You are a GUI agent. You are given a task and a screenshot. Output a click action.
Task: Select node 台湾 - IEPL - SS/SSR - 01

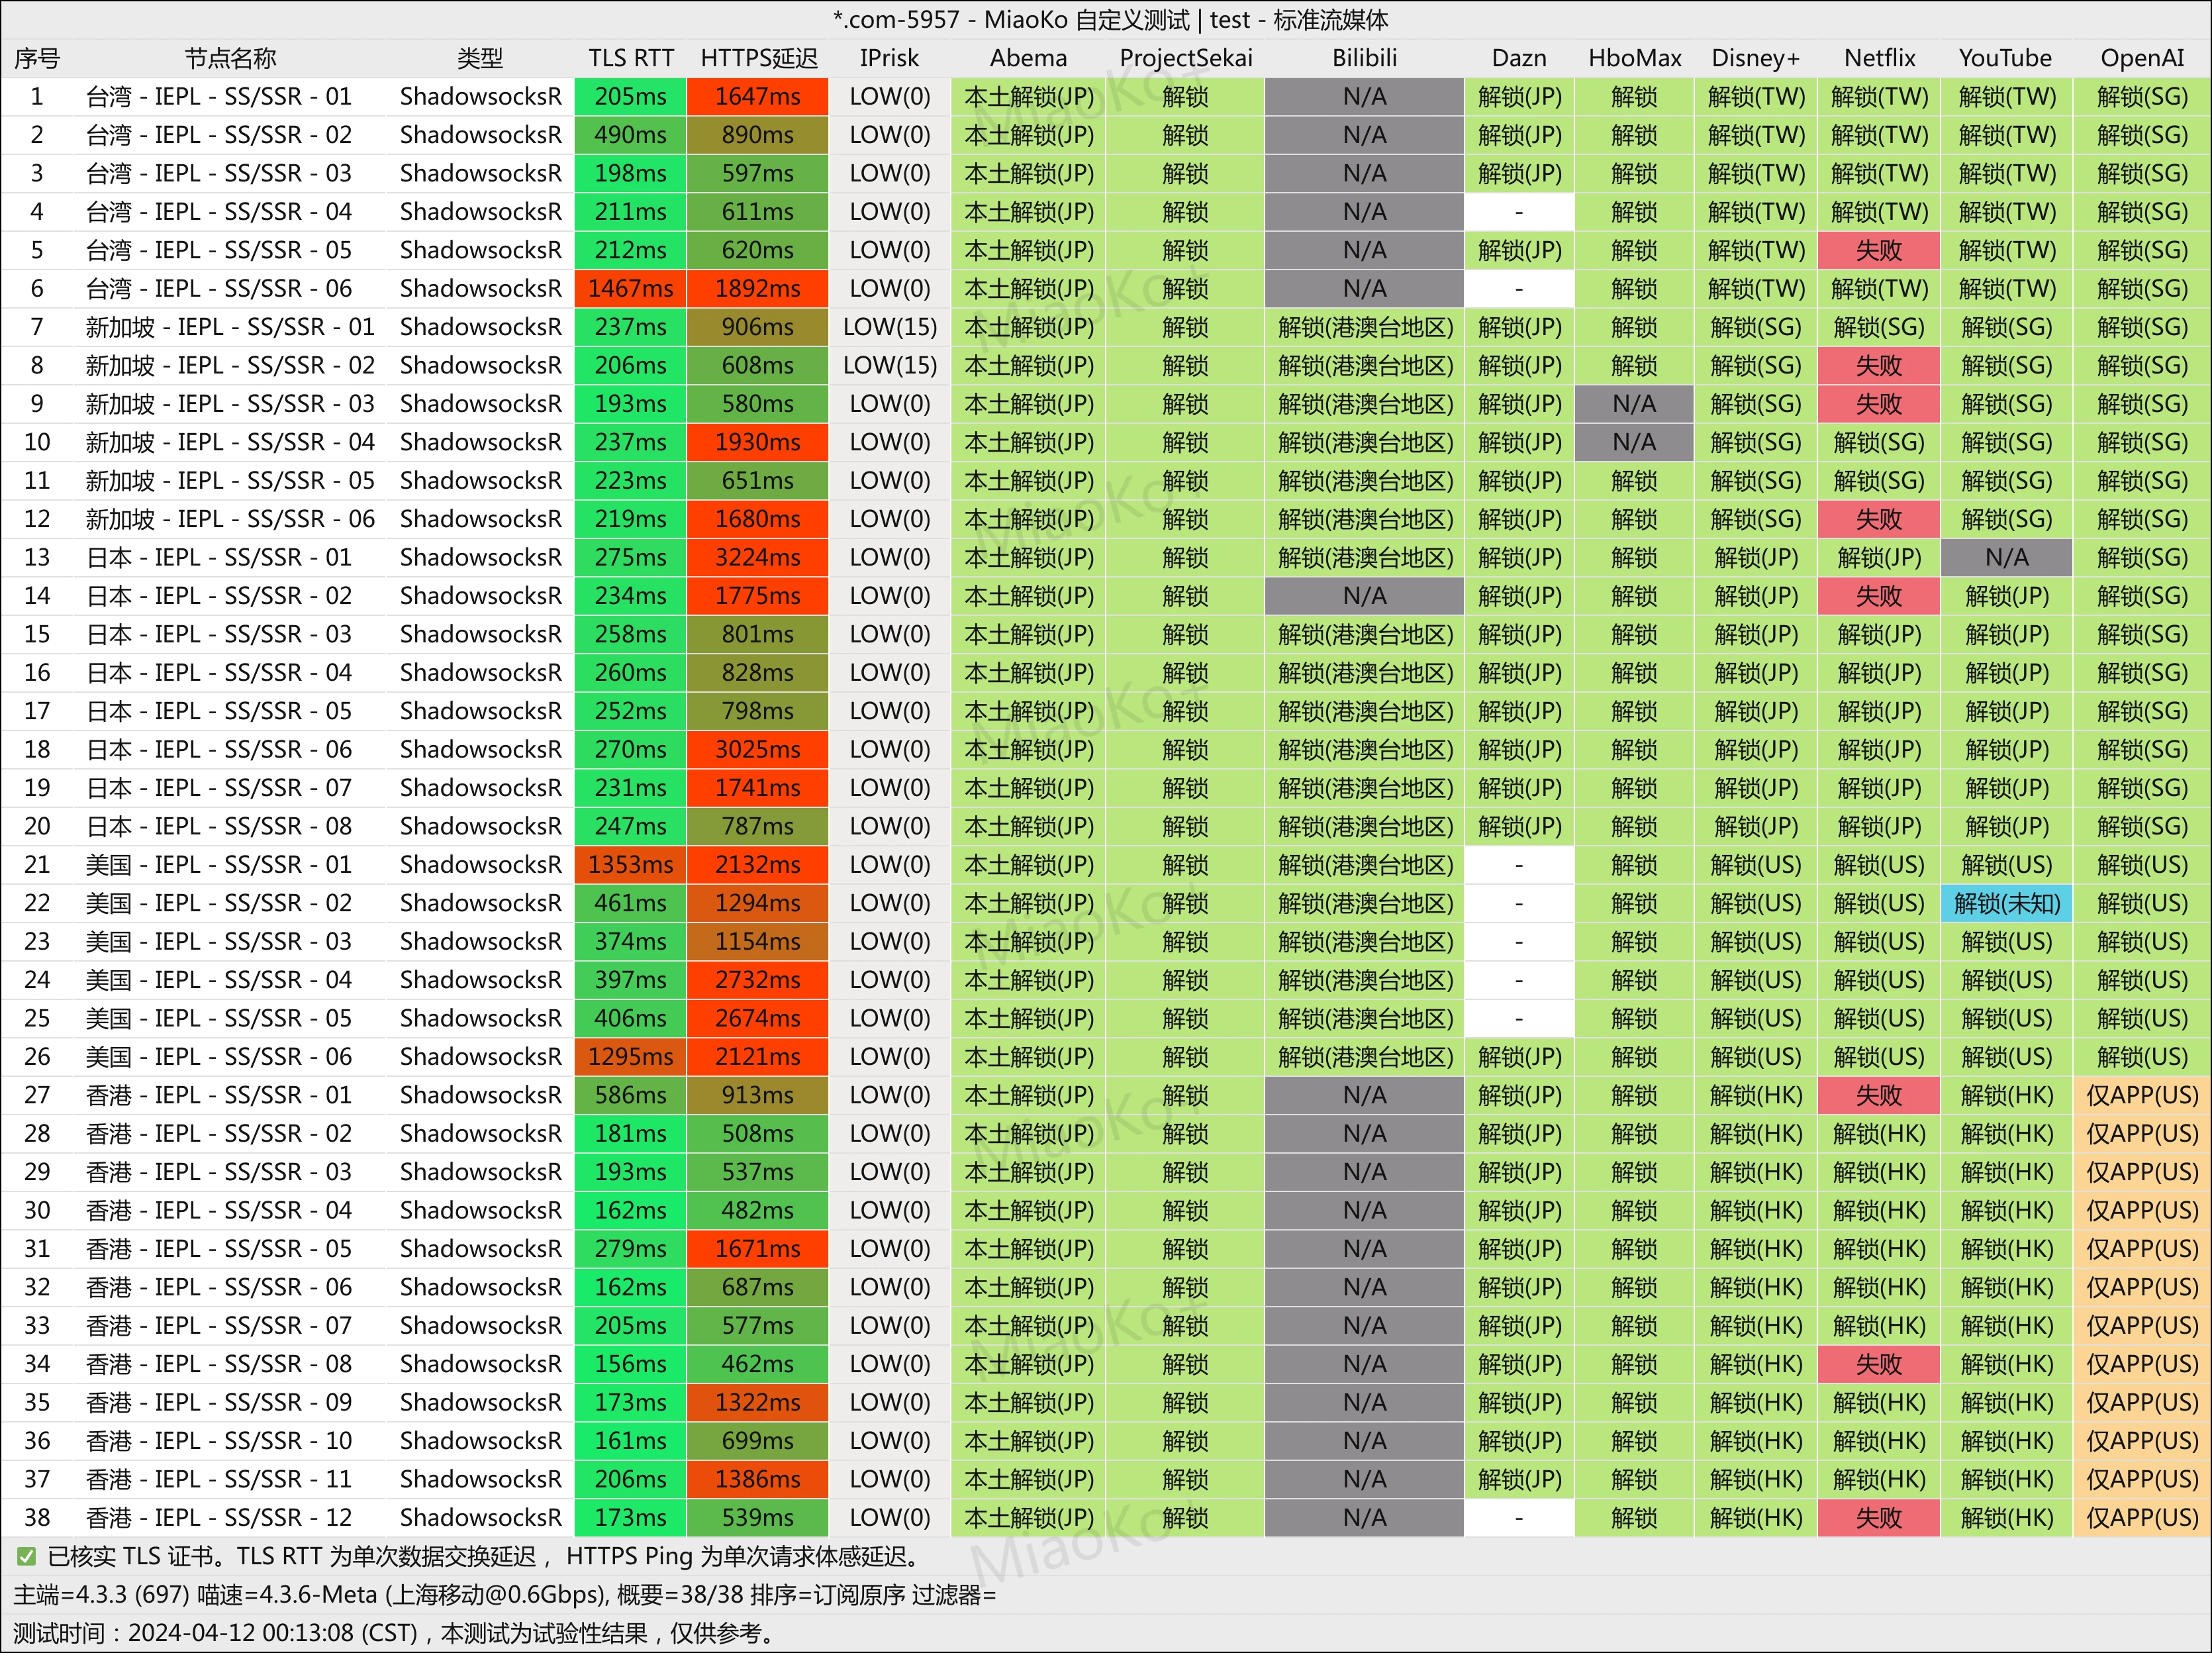218,97
